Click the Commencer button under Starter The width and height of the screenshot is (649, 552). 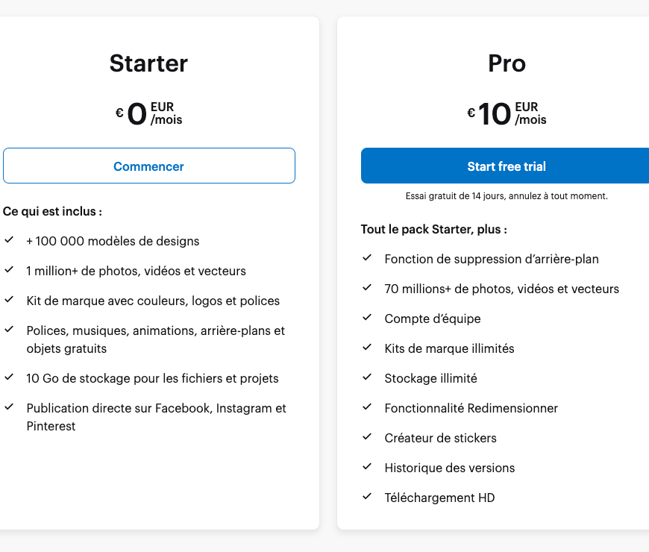pyautogui.click(x=148, y=166)
